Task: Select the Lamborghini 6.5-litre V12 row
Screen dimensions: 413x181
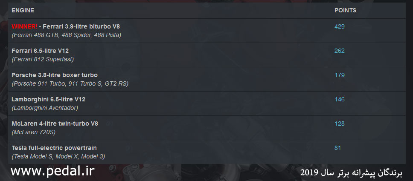Action: pos(207,103)
